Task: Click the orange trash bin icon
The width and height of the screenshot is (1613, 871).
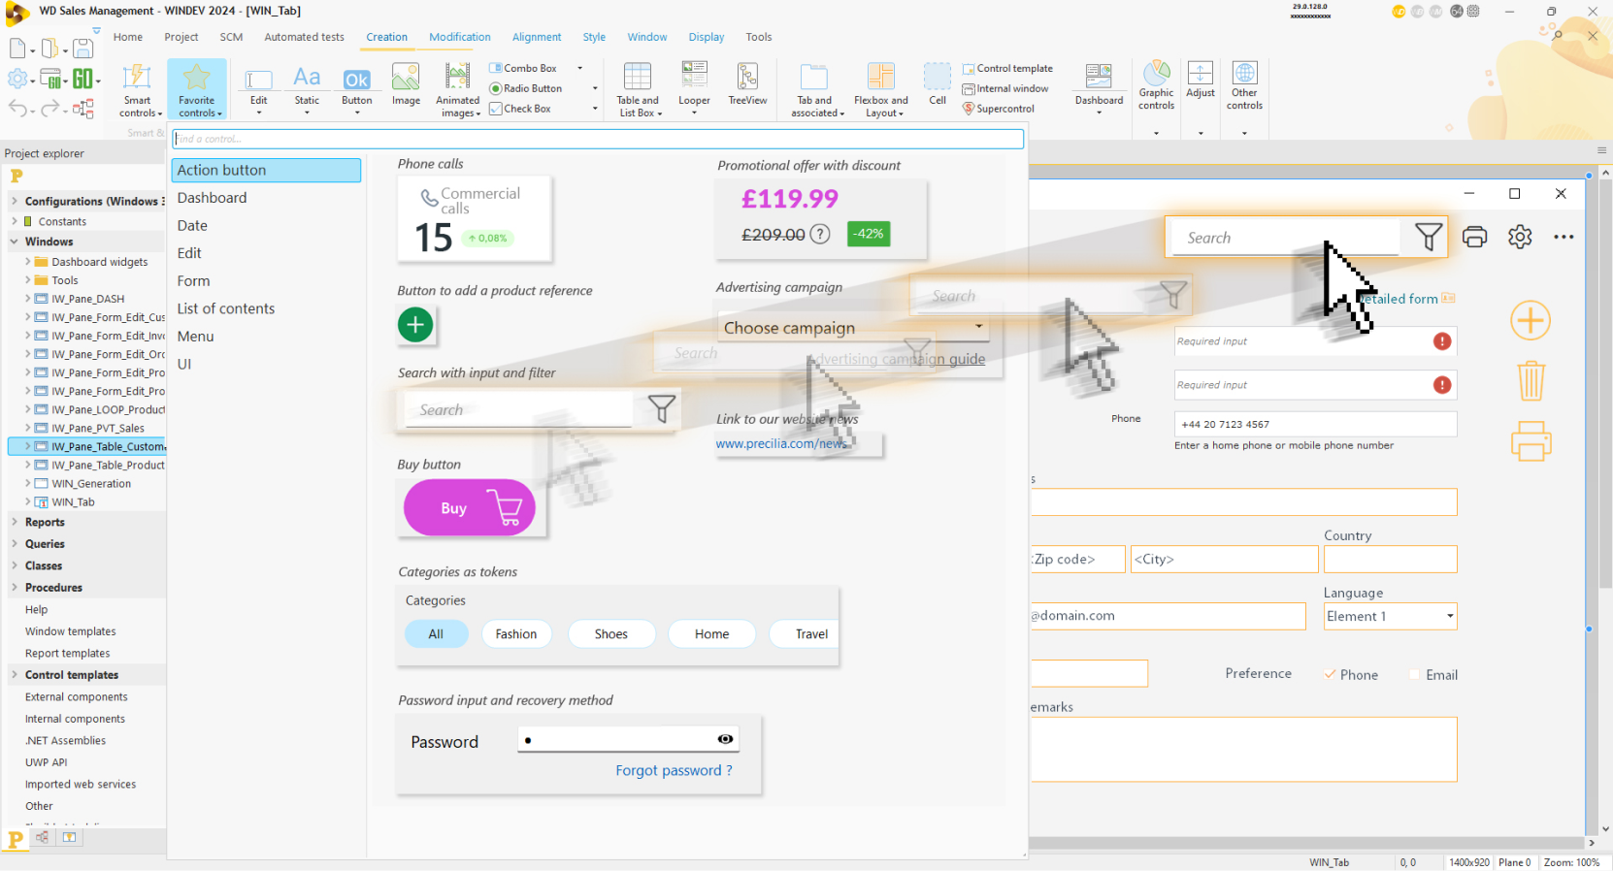Action: (1531, 380)
